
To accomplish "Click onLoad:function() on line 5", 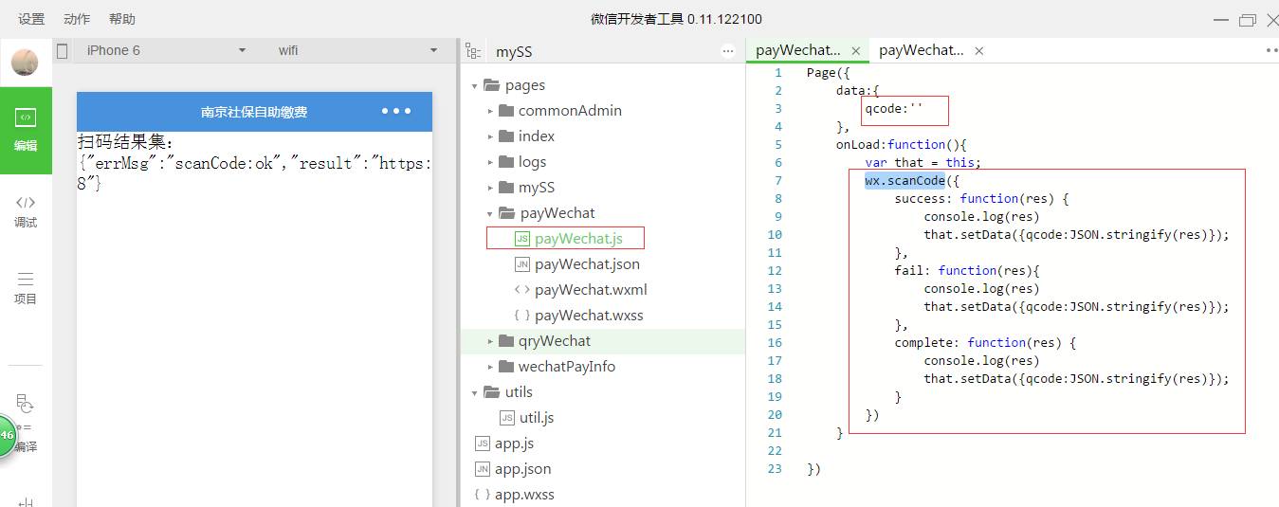I will 901,144.
